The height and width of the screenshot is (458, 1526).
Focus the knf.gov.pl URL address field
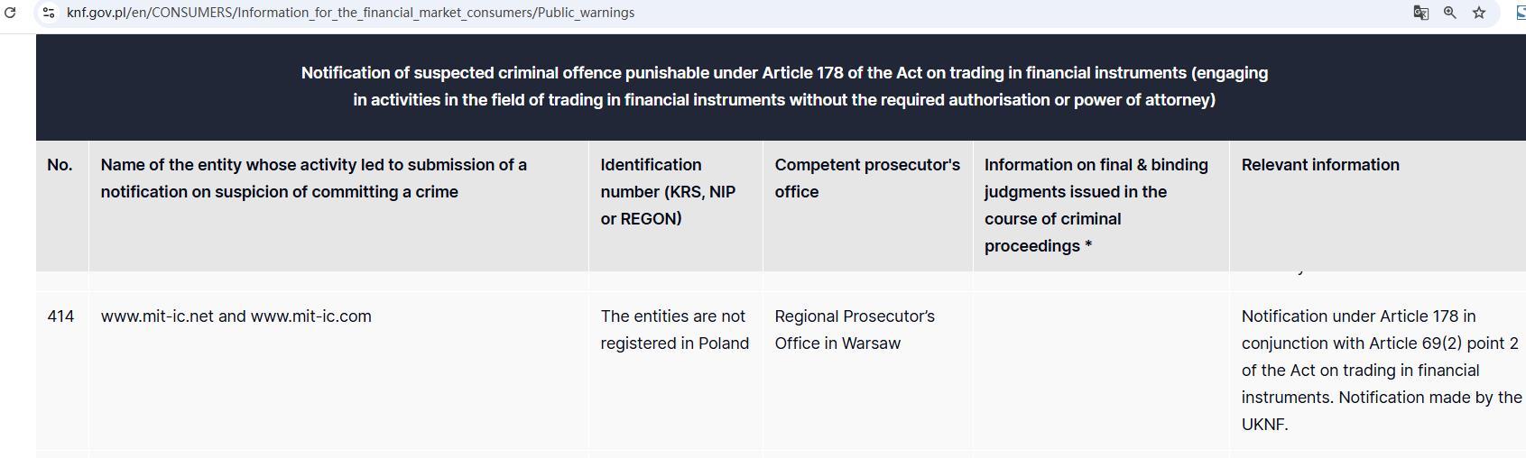[x=350, y=13]
